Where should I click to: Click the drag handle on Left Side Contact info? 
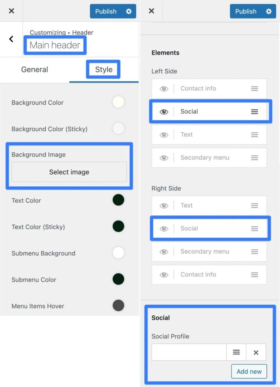[254, 89]
